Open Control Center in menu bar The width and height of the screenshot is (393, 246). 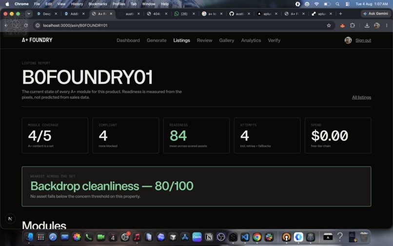347,4
